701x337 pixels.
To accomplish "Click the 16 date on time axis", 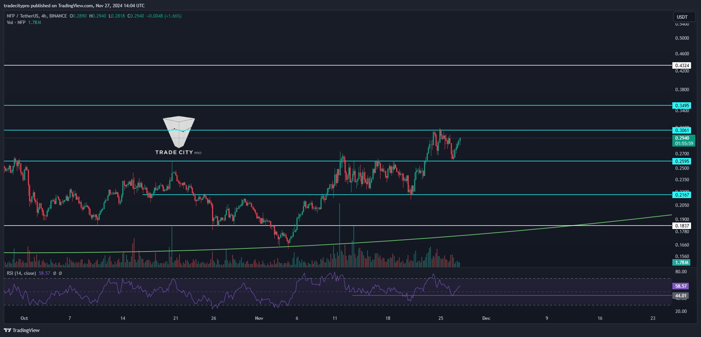I will [x=600, y=318].
